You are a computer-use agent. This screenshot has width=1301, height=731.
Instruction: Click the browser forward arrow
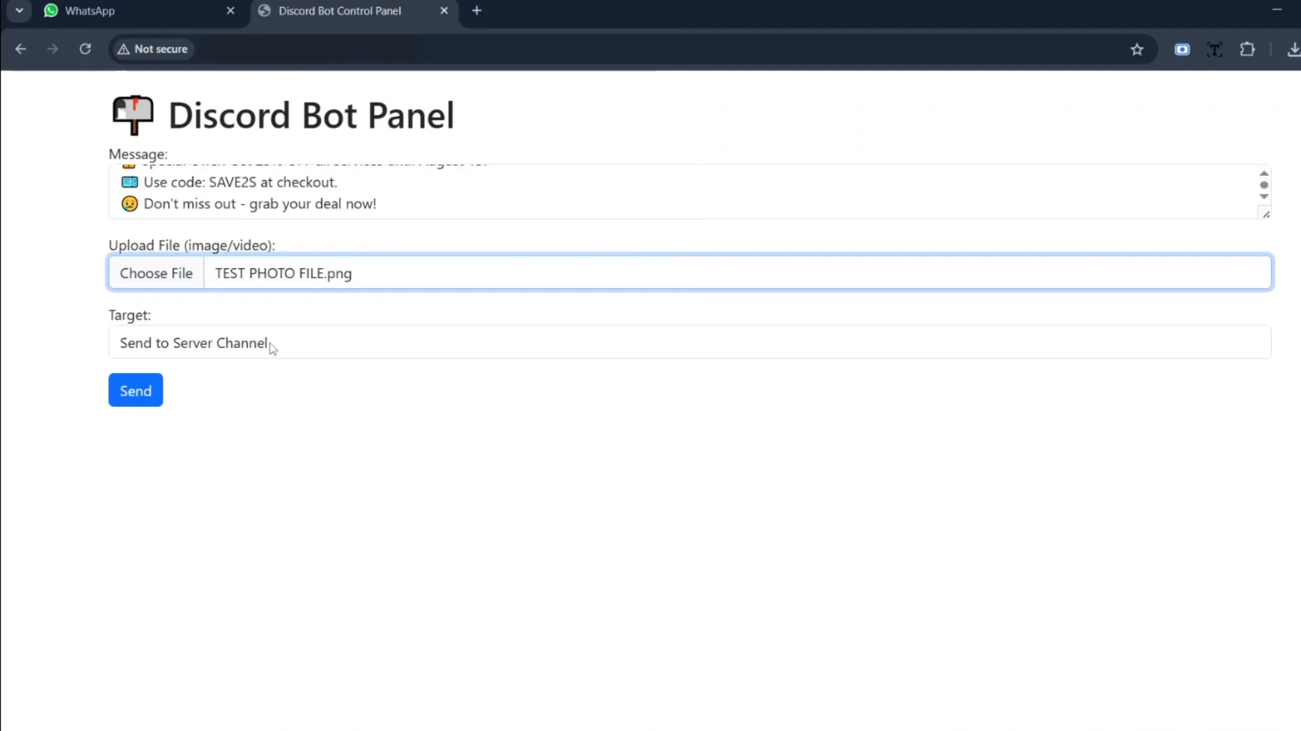[x=53, y=49]
